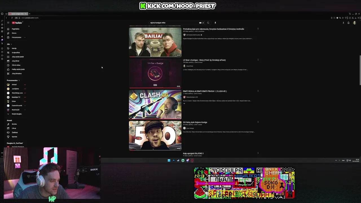
Task: Open more options for Lil Skar video
Action: [258, 59]
